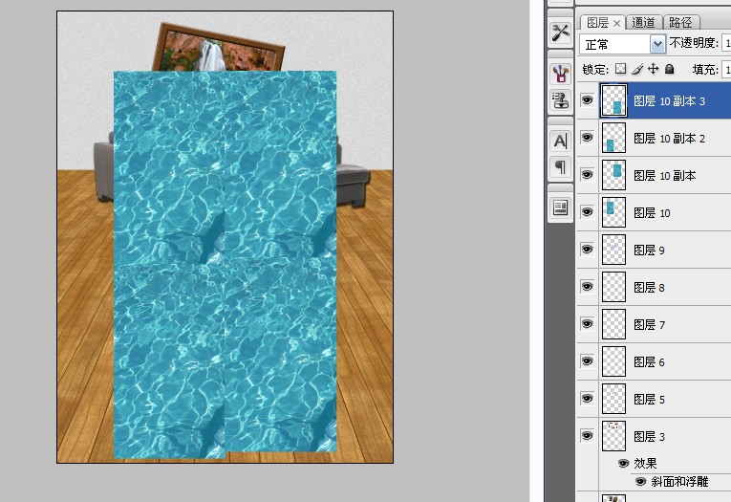This screenshot has width=731, height=502.
Task: Open the Clone Source stamp panel icon
Action: (x=560, y=99)
